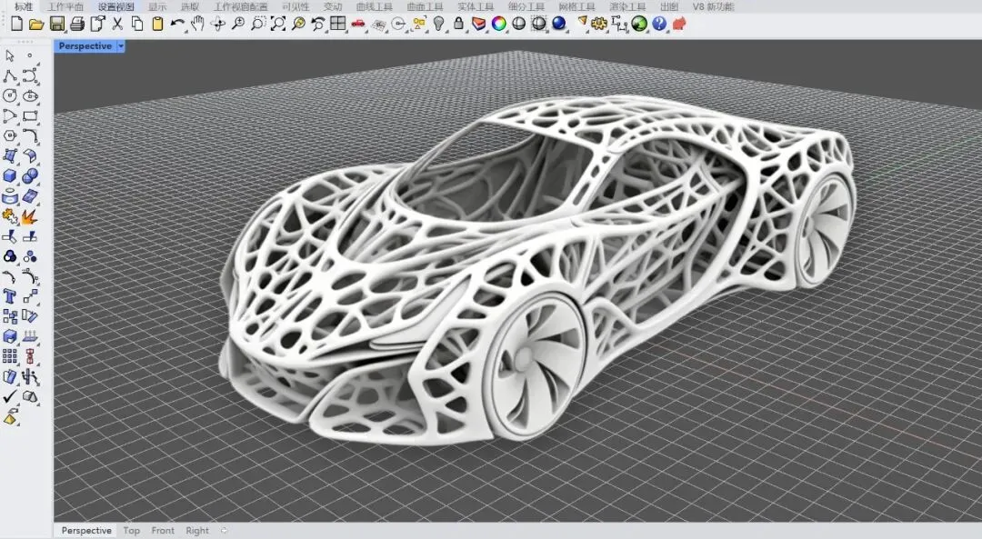Open the 曲线工具 toolbar tab
The image size is (982, 539).
tap(375, 6)
